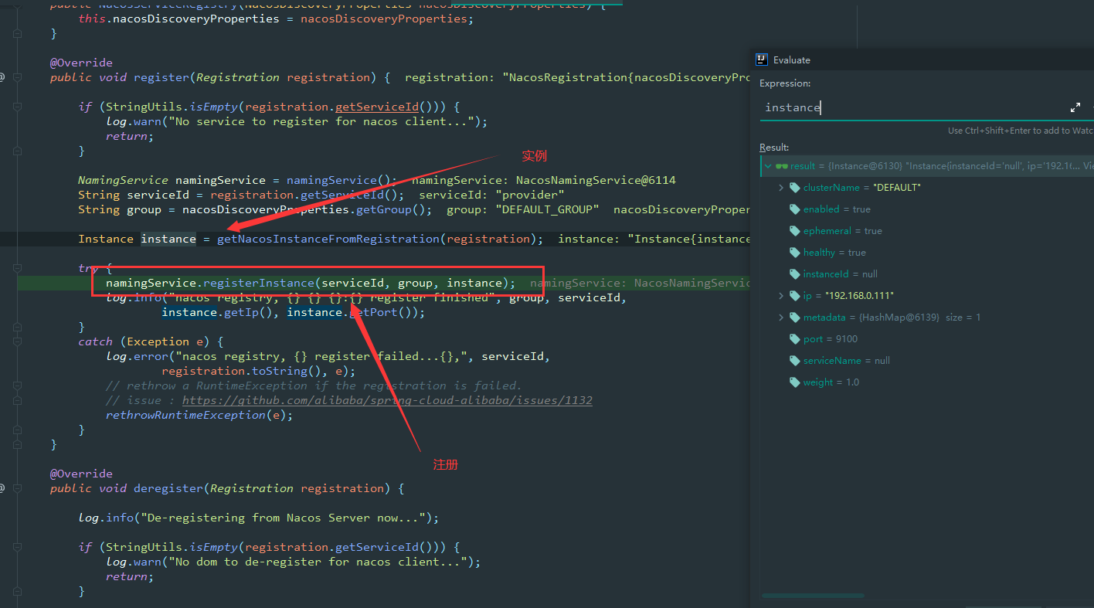Select the "DEFAULT" clusterName value
Screen dimensions: 1094x608
[x=897, y=188]
